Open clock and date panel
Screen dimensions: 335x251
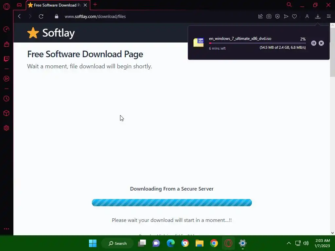[322, 243]
